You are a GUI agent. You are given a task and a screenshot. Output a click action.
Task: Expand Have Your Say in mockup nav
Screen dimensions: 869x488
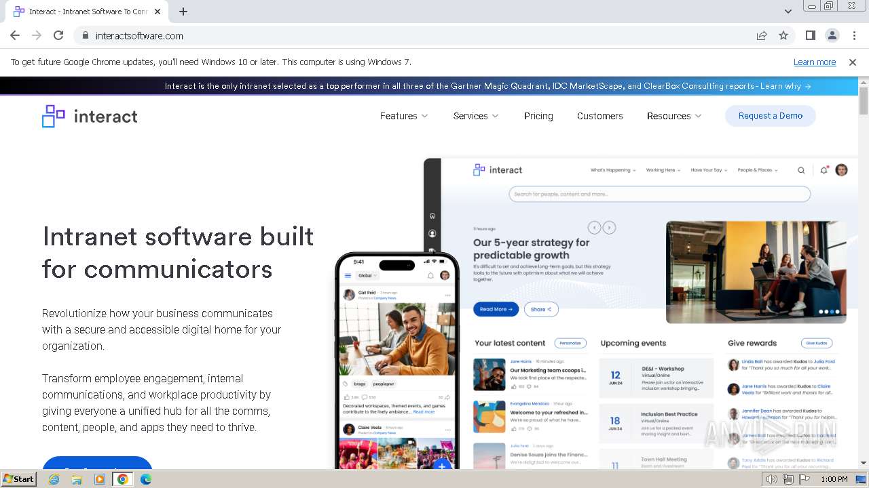tap(709, 170)
